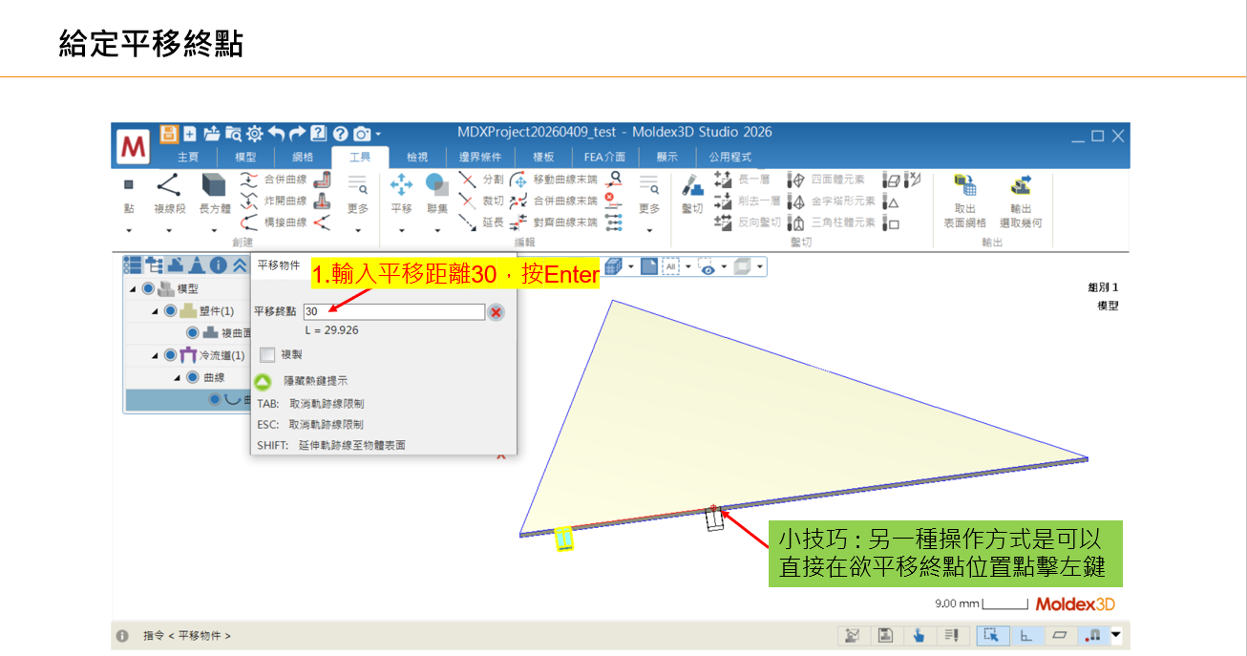Click the undo arrow in the title bar
Screen dimensions: 1247x656
point(277,134)
